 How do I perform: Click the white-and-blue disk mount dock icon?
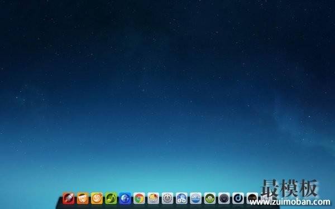pos(196,198)
